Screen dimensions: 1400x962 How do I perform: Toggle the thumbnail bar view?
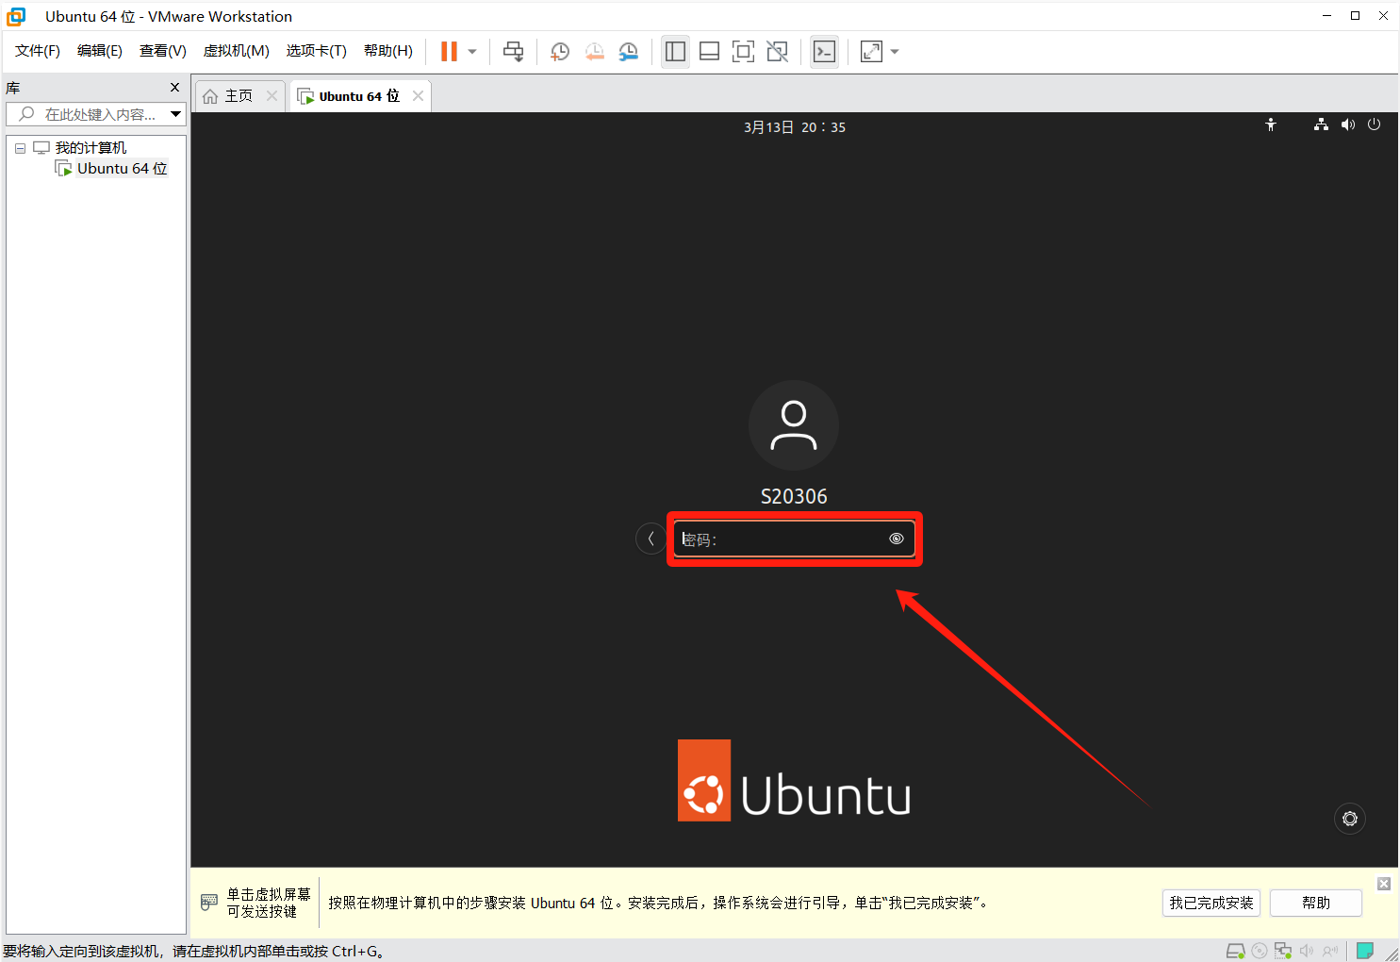click(709, 52)
